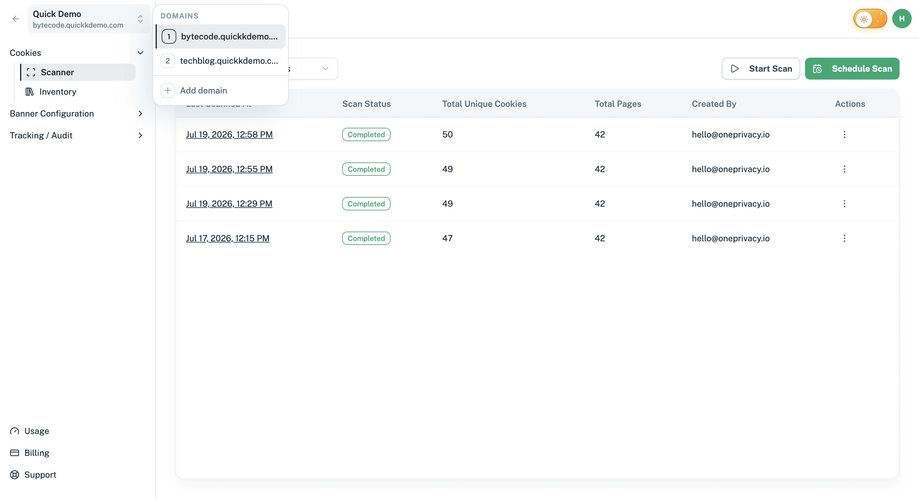Click the Start Scan button
919x499 pixels.
point(761,69)
